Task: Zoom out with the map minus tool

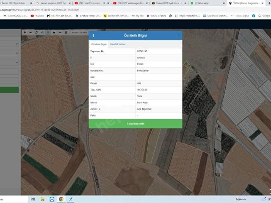Action: tap(30, 33)
